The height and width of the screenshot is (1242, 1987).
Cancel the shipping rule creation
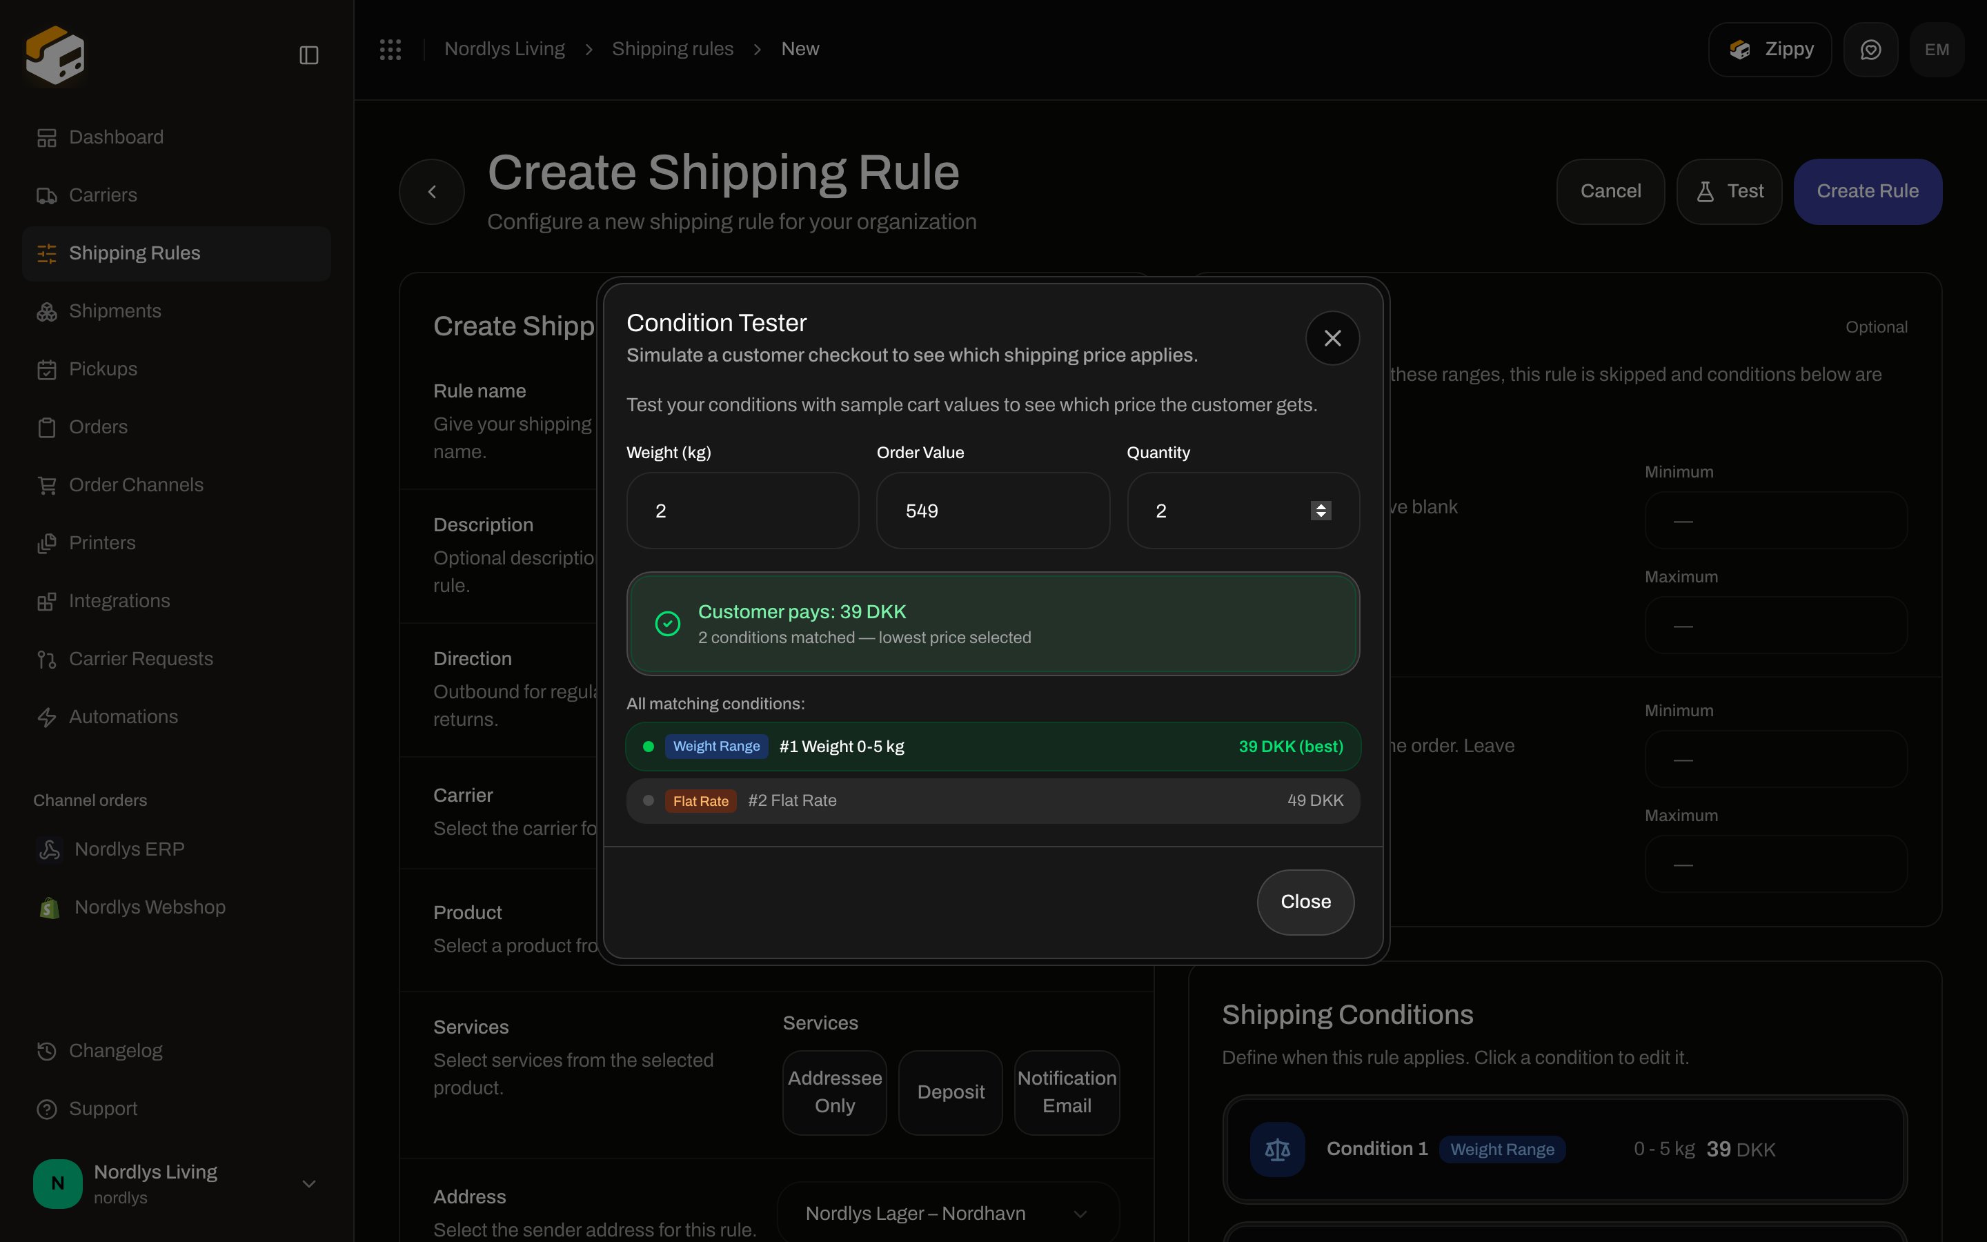[x=1610, y=191]
